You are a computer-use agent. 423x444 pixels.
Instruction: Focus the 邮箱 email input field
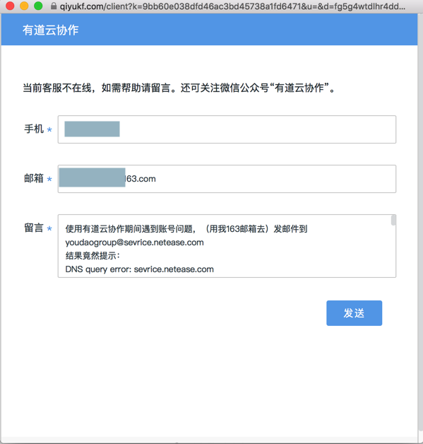[227, 179]
